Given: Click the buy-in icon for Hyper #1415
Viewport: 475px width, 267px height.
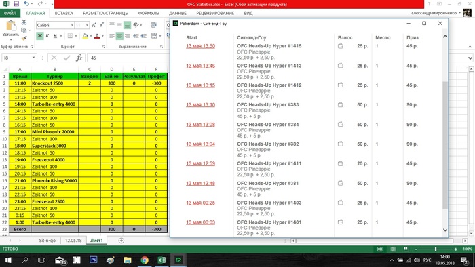Looking at the screenshot, I should click(341, 46).
